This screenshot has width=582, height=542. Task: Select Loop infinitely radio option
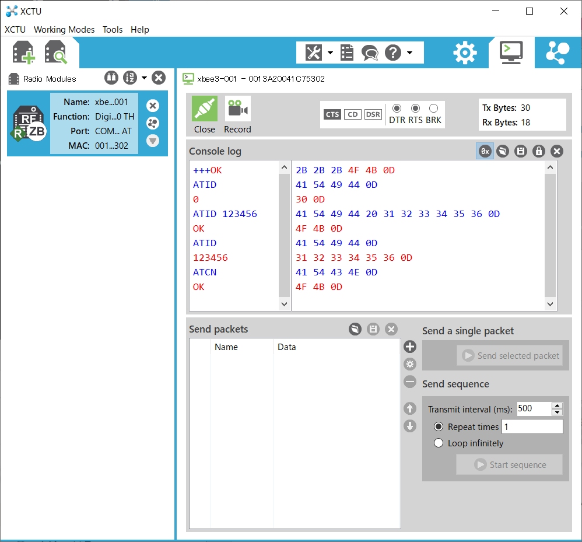click(x=439, y=443)
